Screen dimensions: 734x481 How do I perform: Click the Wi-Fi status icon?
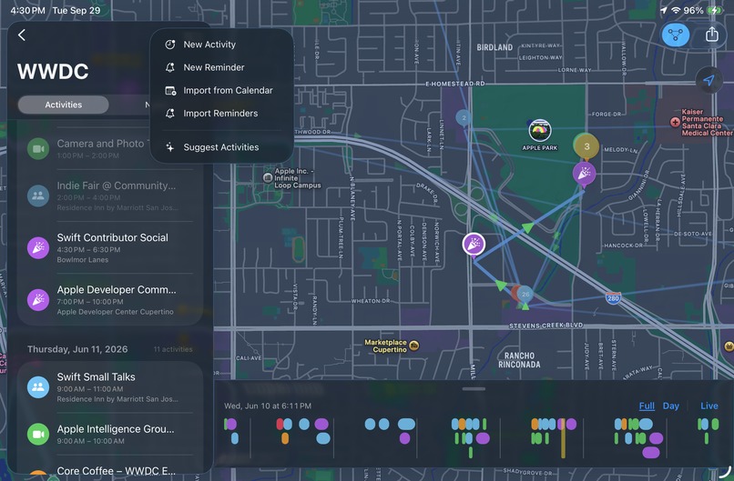676,10
